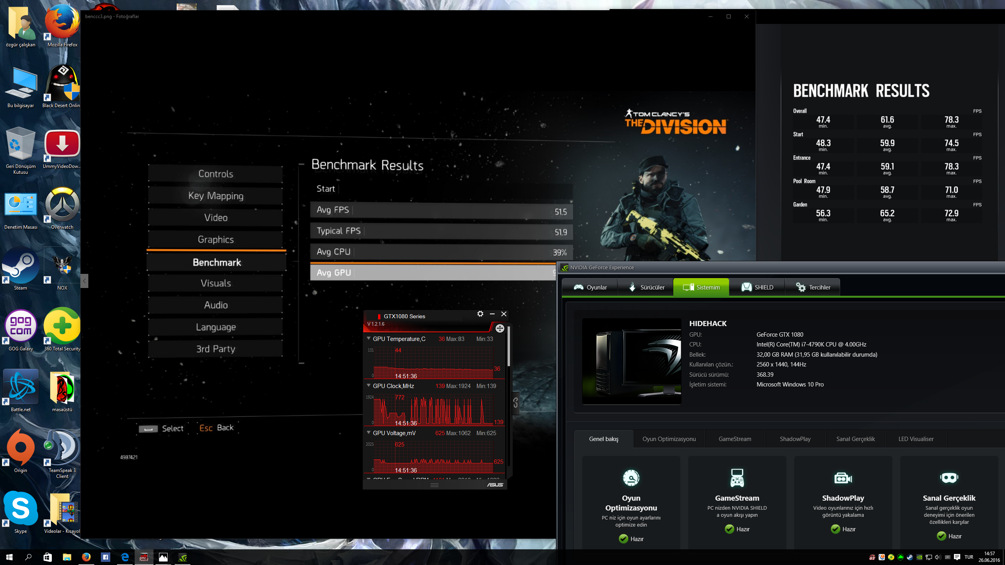
Task: Click the Windows Start button
Action: coord(9,557)
